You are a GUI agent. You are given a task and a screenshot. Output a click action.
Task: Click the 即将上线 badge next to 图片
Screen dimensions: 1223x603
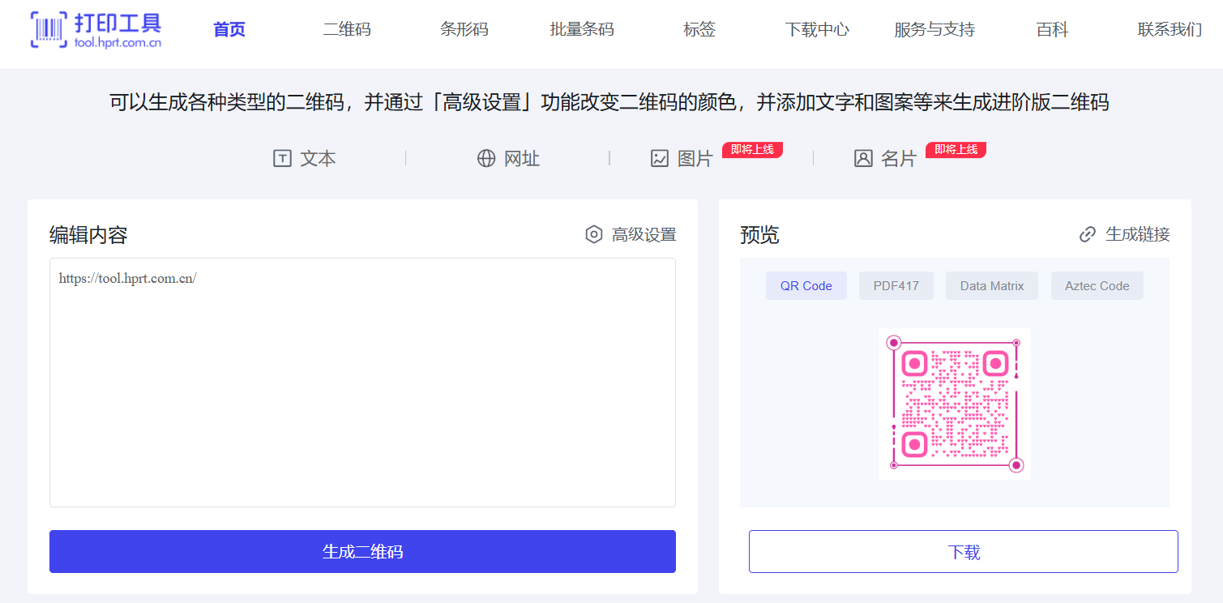coord(752,150)
